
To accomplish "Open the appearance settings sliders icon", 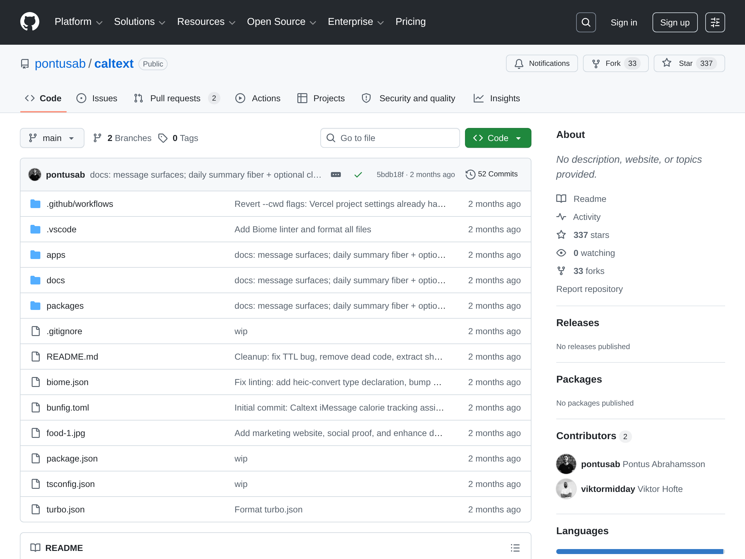I will [x=715, y=22].
